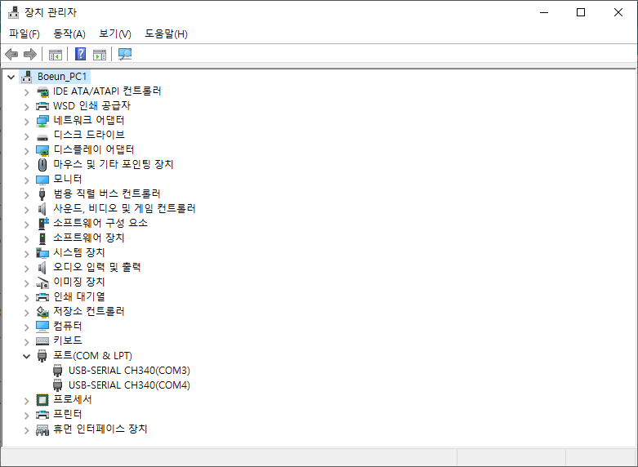638x467 pixels.
Task: Expand the 범용 직렬 버스 컨트롤러 arrow
Action: click(x=26, y=195)
